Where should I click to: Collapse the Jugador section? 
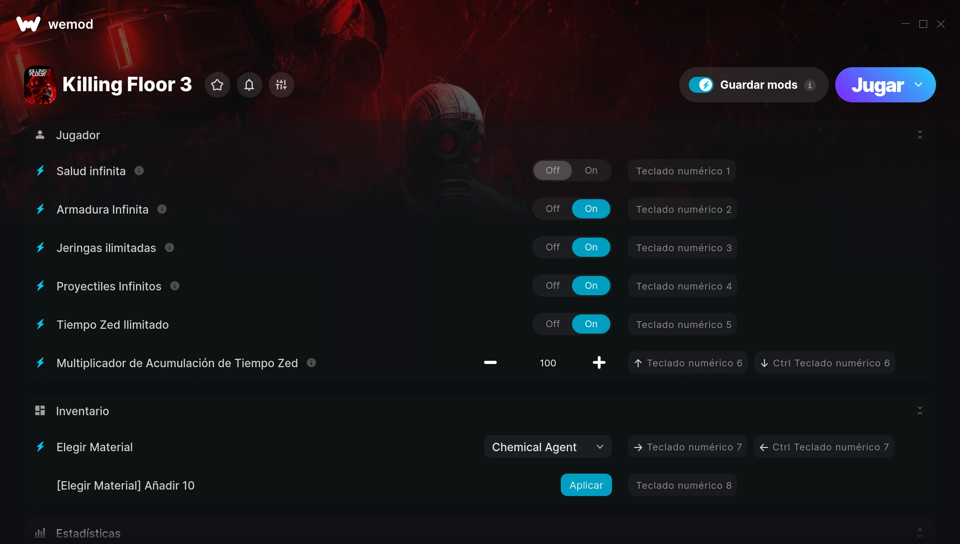click(x=920, y=135)
